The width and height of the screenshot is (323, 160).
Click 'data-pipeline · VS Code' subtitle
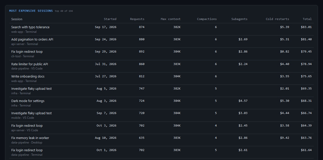pos(27,68)
